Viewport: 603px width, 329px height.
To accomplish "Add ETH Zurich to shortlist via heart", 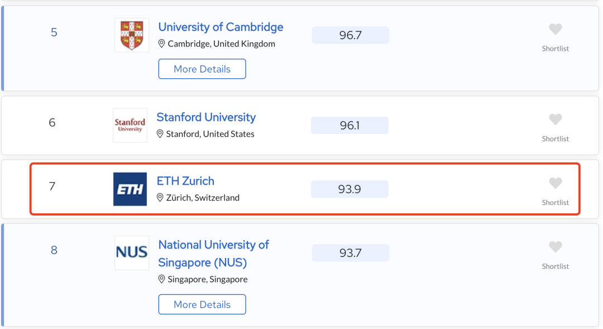I will pos(555,183).
